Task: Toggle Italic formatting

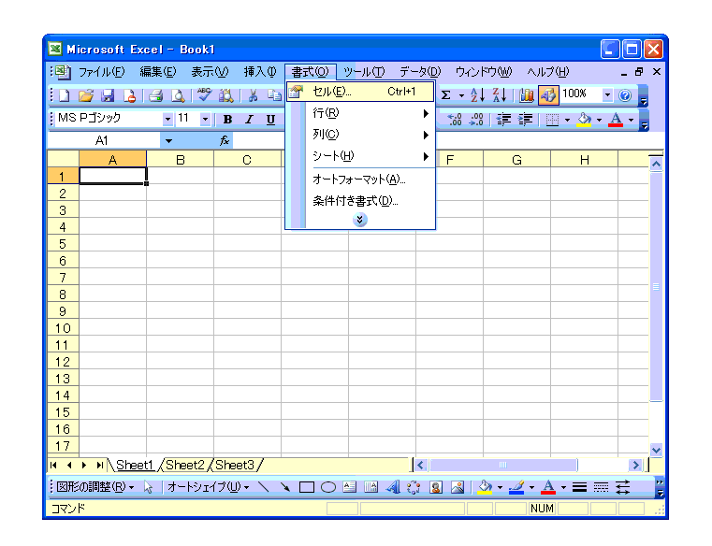Action: pos(249,119)
